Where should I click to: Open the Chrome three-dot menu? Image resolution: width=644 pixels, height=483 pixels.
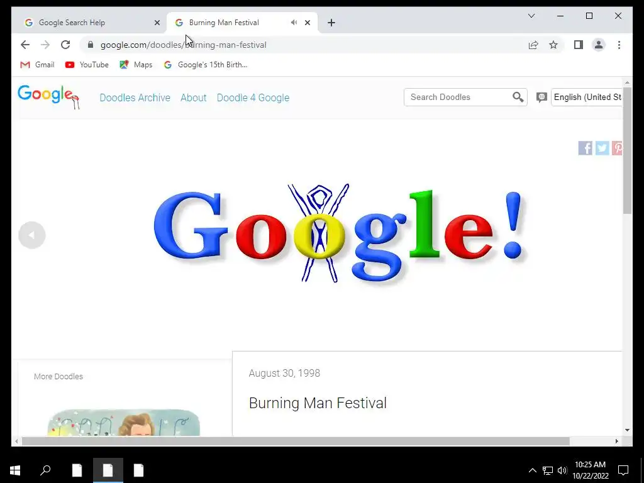[619, 45]
